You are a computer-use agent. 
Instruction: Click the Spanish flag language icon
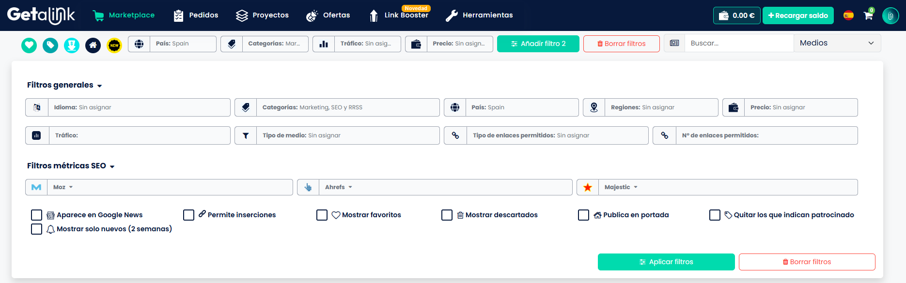click(848, 15)
